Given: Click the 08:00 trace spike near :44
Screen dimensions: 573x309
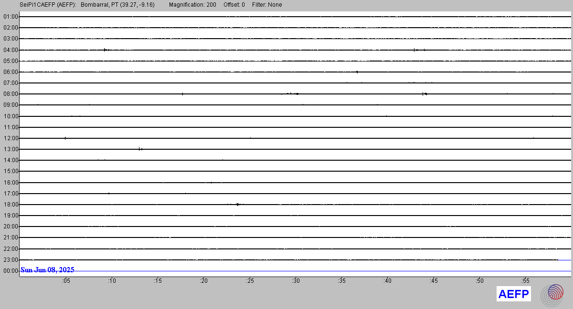Looking at the screenshot, I should (424, 94).
